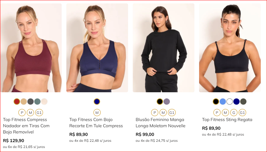Screen dimensions: 267x152
Task: View black sweatshirt Blusão product photo
Action: coord(164,48)
